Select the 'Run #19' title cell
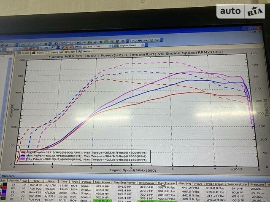The image size is (270, 202). coord(35,185)
